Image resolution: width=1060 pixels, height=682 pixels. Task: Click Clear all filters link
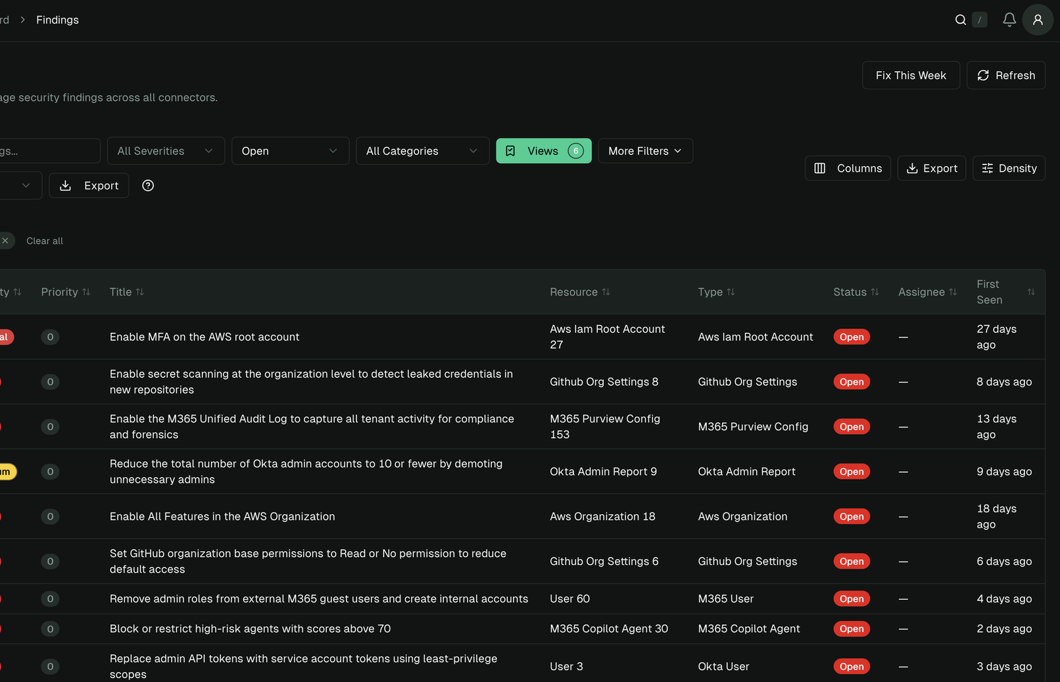point(45,241)
